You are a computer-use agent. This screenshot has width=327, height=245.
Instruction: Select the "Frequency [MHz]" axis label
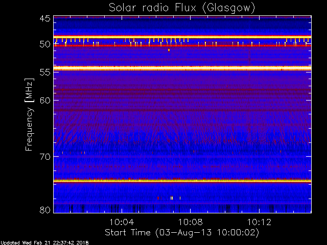pos(30,115)
